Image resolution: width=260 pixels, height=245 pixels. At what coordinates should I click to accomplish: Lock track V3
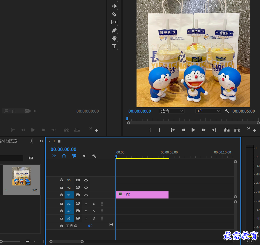pos(62,180)
